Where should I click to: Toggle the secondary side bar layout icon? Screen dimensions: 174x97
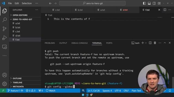154,3
